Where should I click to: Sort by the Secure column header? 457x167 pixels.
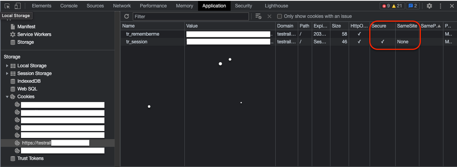click(382, 26)
